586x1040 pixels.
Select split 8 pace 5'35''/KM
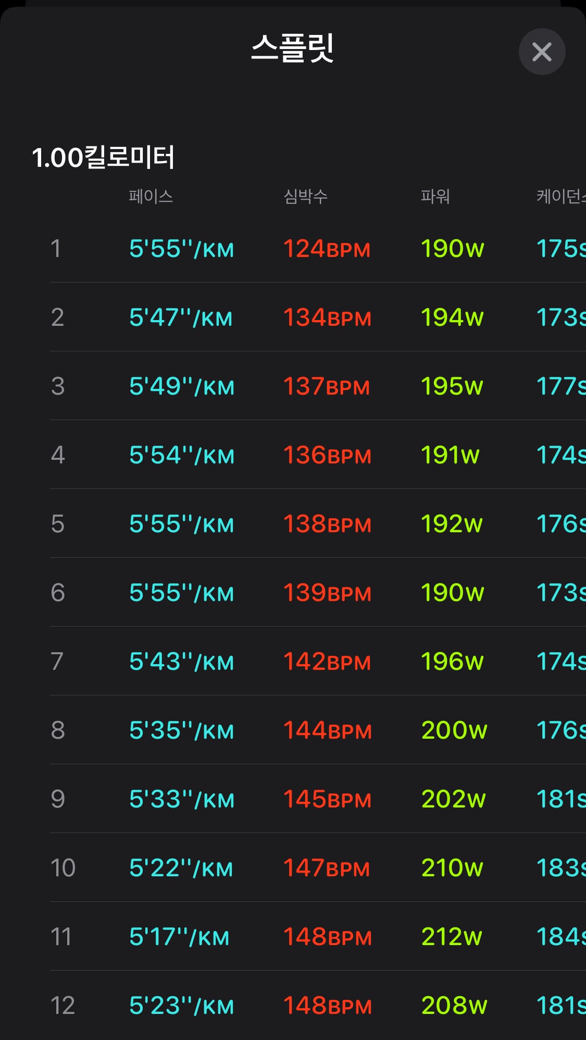click(x=181, y=730)
